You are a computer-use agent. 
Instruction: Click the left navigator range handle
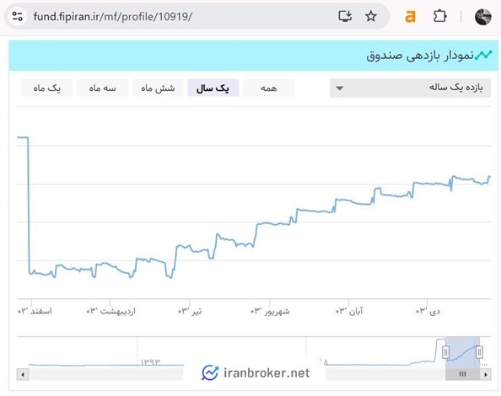(x=445, y=352)
